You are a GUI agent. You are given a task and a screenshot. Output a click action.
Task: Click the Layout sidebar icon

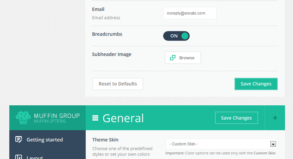pyautogui.click(x=19, y=157)
